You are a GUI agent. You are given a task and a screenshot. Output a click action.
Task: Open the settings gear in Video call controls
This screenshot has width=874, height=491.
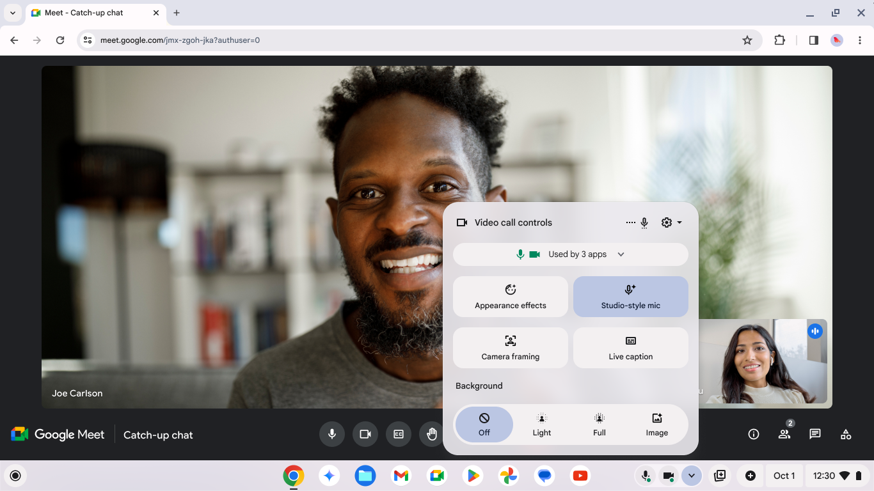click(x=665, y=222)
